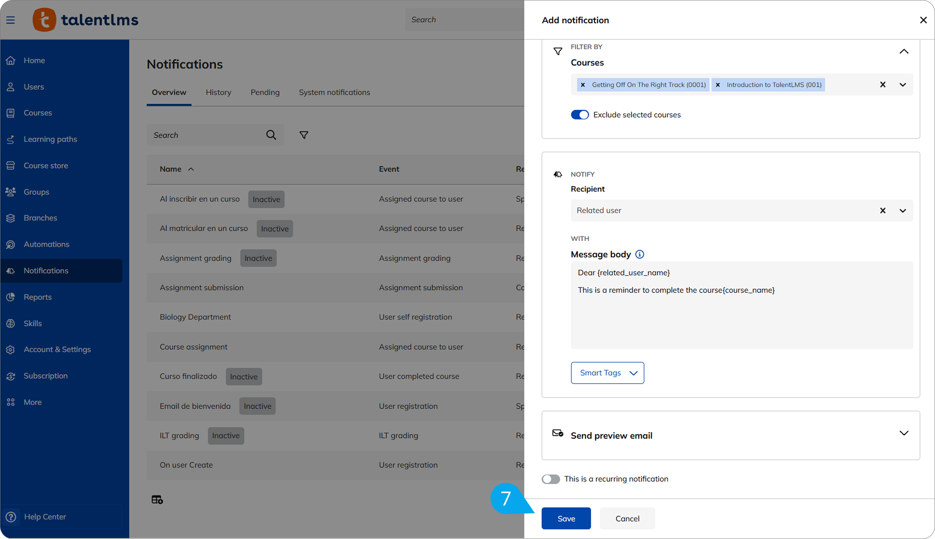This screenshot has width=935, height=539.
Task: Click the magnifier icon in notifications search
Action: pyautogui.click(x=271, y=135)
